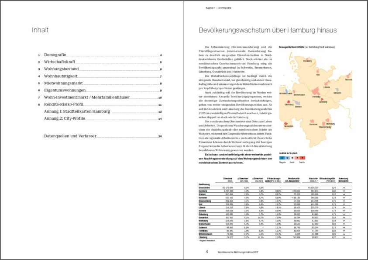Select the Deutschland row name in the table
The height and width of the screenshot is (260, 368).
[204, 188]
